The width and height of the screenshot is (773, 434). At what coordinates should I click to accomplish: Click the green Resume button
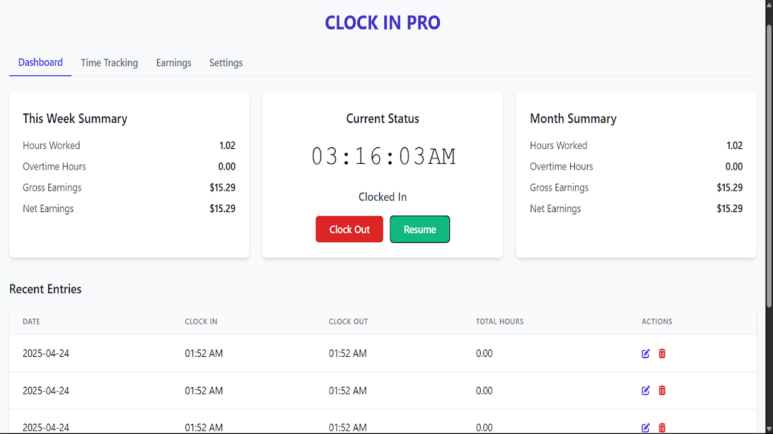(420, 230)
